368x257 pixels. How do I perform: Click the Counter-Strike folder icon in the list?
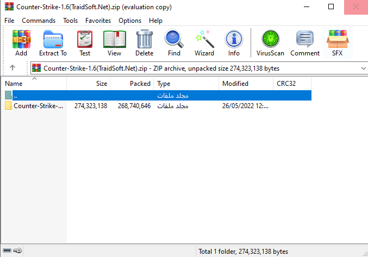pos(9,106)
